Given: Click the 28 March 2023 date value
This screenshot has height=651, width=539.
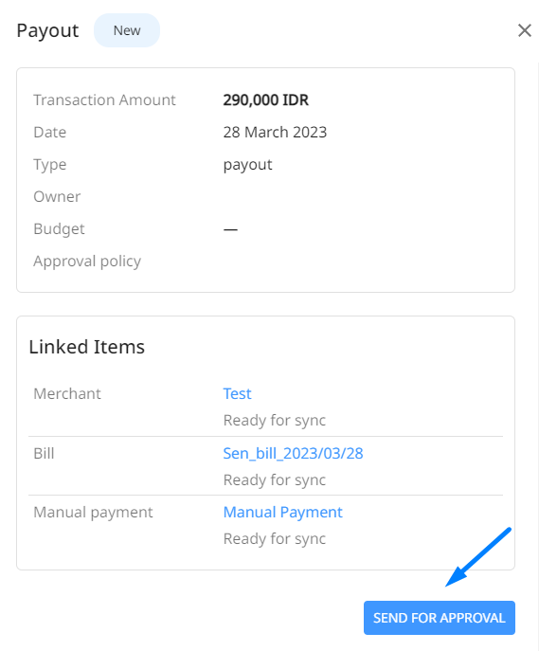Looking at the screenshot, I should (275, 132).
